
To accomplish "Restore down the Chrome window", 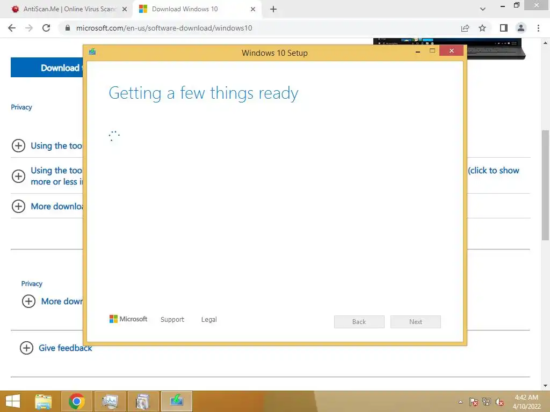I will [x=517, y=5].
